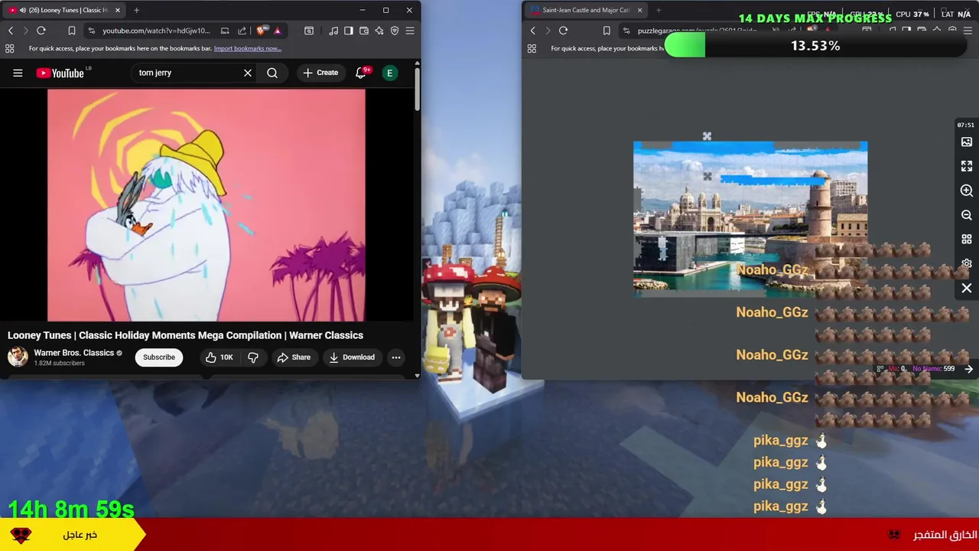Screen dimensions: 979x551
Task: Click the Looney Tunes video player
Action: click(207, 205)
